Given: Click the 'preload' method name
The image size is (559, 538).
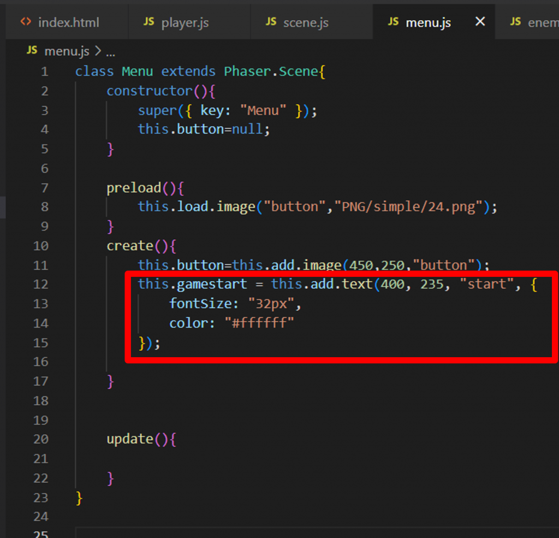Looking at the screenshot, I should 134,188.
